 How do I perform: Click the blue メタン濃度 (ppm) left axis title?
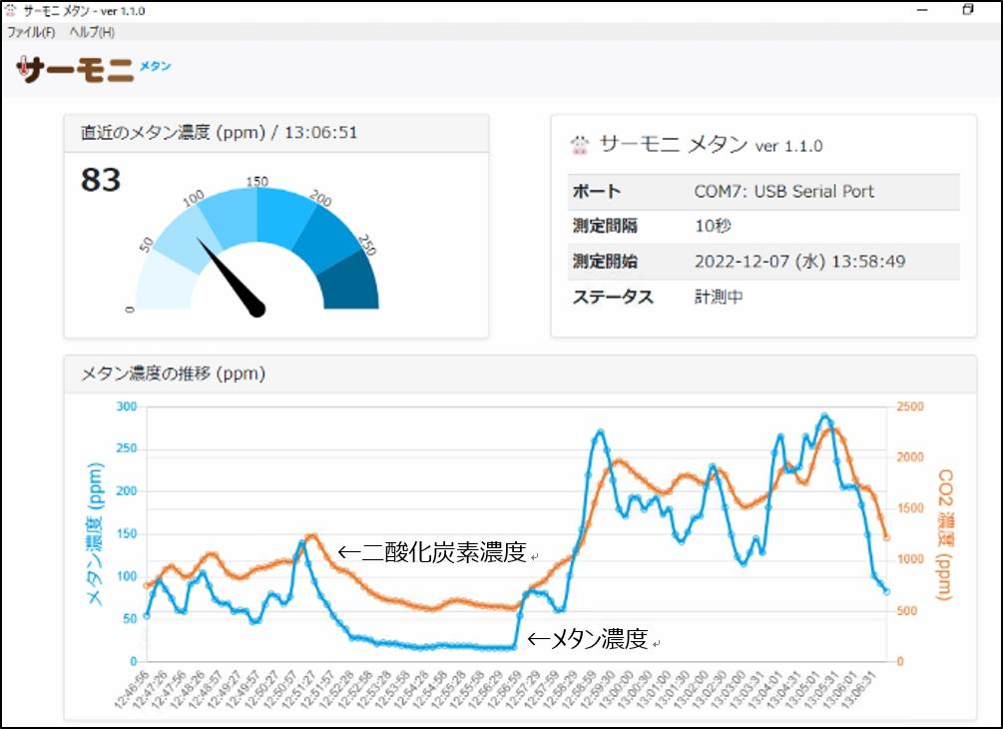[95, 533]
